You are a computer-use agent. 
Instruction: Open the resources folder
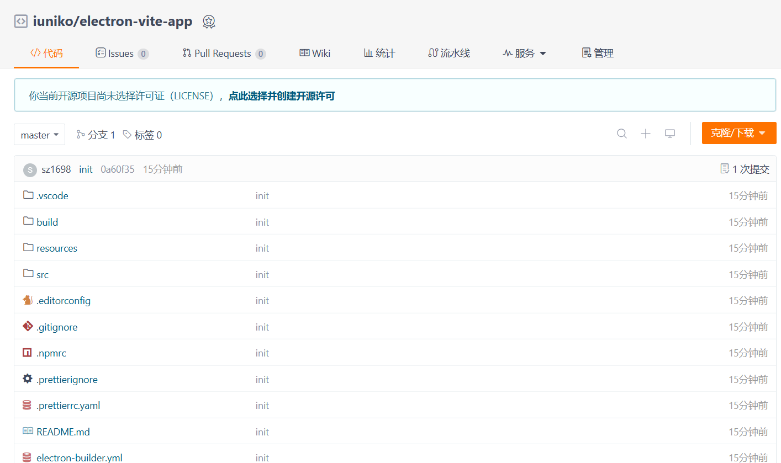[x=57, y=248]
